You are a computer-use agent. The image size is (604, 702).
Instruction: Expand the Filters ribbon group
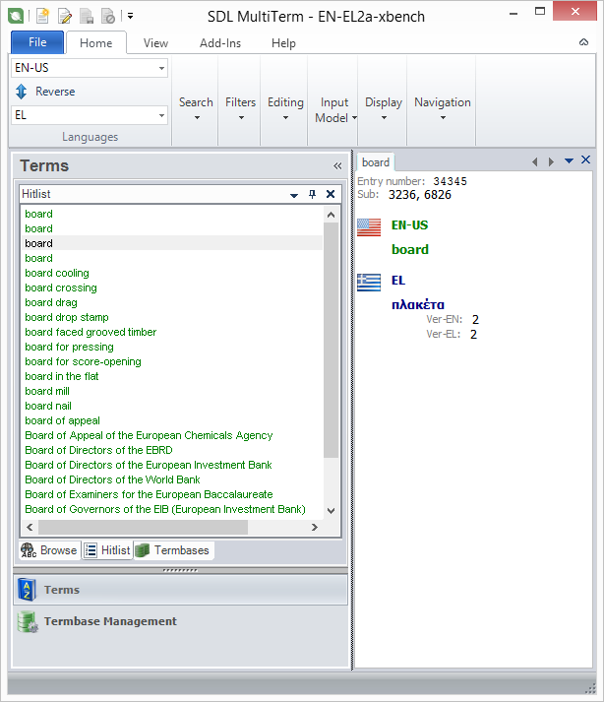[x=241, y=108]
